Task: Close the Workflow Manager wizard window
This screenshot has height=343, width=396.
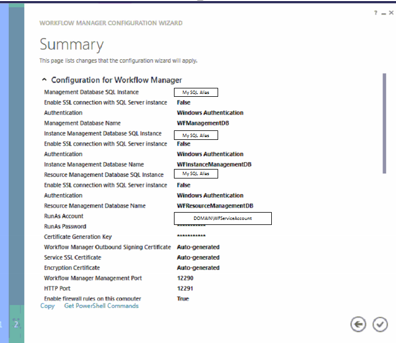Action: (x=391, y=12)
